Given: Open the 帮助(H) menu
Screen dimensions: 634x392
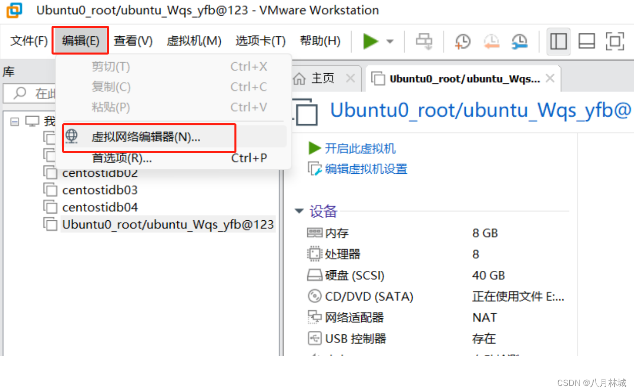Looking at the screenshot, I should [320, 41].
